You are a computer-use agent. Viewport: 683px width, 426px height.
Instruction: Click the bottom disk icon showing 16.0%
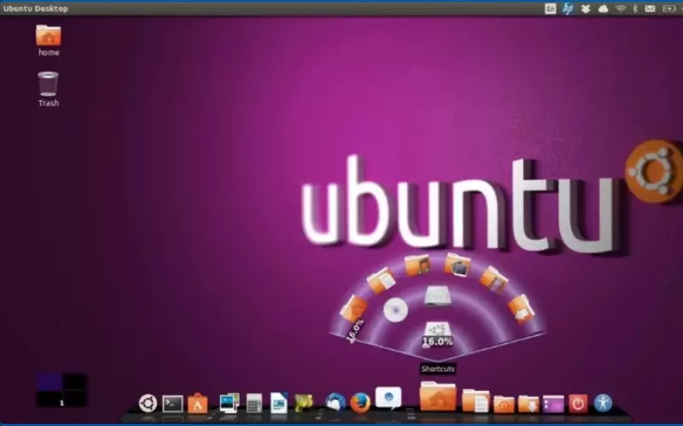437,335
